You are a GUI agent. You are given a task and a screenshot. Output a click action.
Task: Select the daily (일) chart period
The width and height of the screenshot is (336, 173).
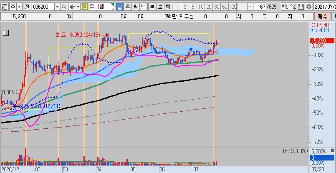pos(120,7)
